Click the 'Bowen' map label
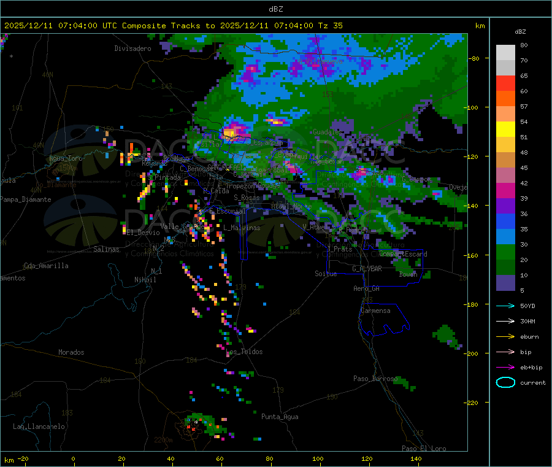The height and width of the screenshot is (467, 552). pyautogui.click(x=408, y=274)
